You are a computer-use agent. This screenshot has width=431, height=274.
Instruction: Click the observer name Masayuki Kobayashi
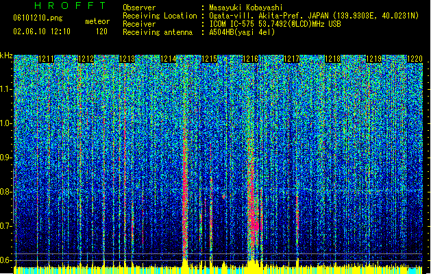point(246,8)
